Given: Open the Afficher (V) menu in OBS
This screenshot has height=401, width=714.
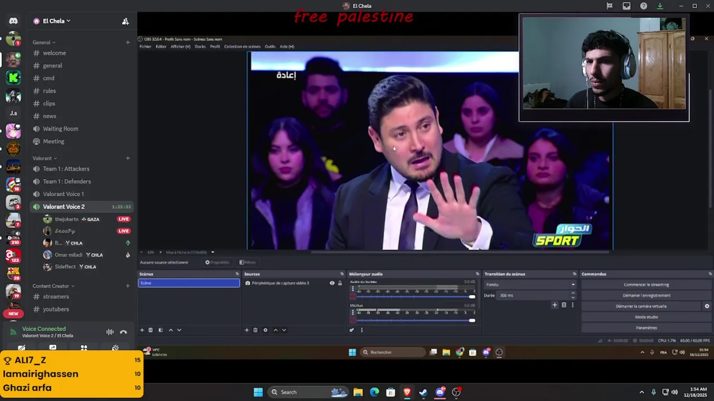Looking at the screenshot, I should [180, 47].
